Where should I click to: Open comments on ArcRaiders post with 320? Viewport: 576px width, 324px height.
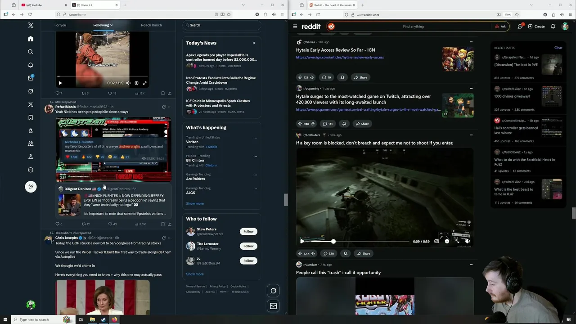point(328,253)
